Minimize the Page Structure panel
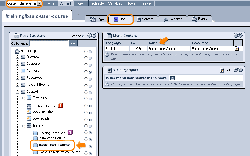This screenshot has height=156, width=250. [x=89, y=36]
